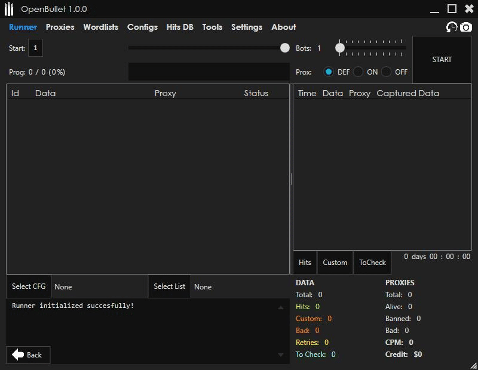Click the log scroll-up arrow
478x370 pixels.
point(281,307)
